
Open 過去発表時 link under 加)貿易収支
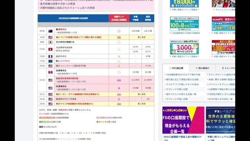coord(66,74)
